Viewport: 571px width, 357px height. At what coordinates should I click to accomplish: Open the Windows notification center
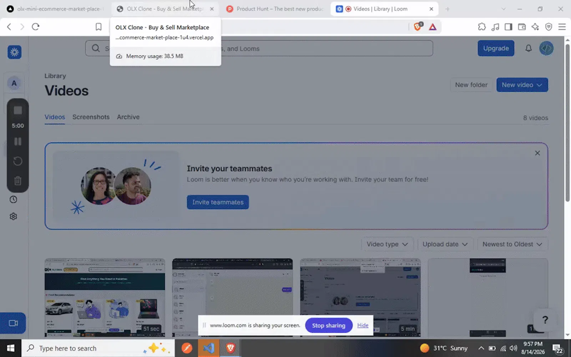[558, 348]
